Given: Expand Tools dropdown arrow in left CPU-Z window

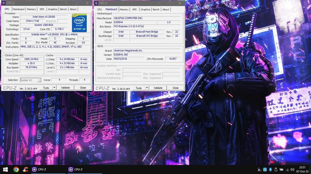Looking at the screenshot, I should click(54, 88).
